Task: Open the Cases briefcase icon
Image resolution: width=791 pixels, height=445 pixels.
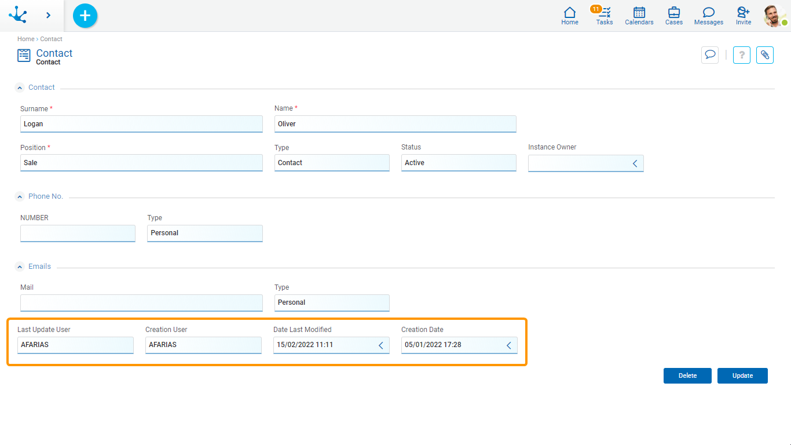Action: (x=673, y=15)
